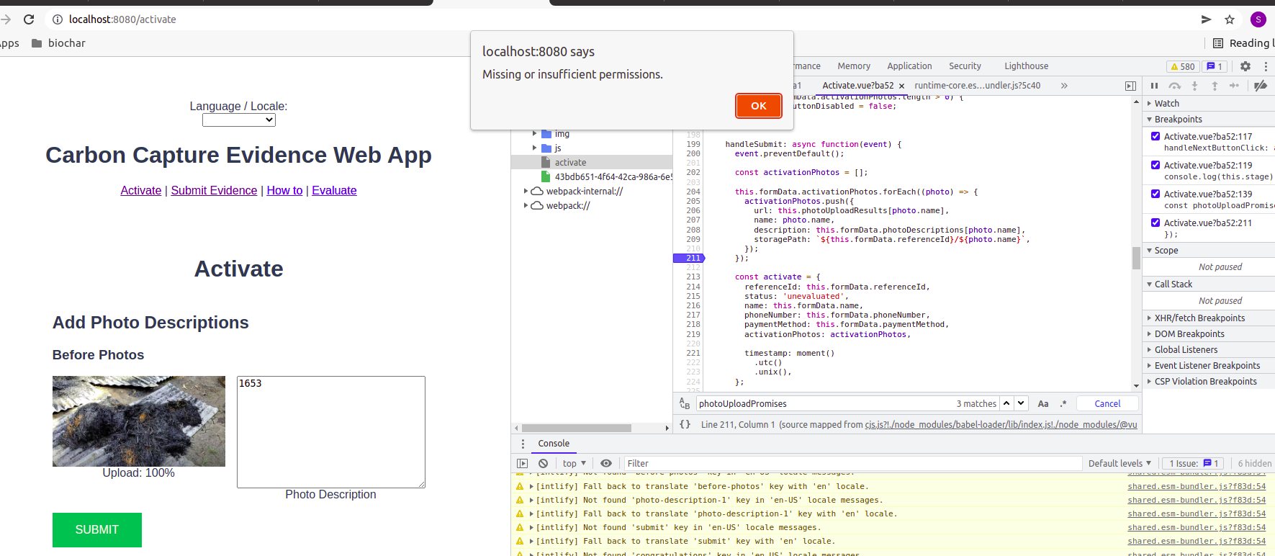Image resolution: width=1275 pixels, height=556 pixels.
Task: Click the bookmark star icon in address bar
Action: [x=1230, y=19]
